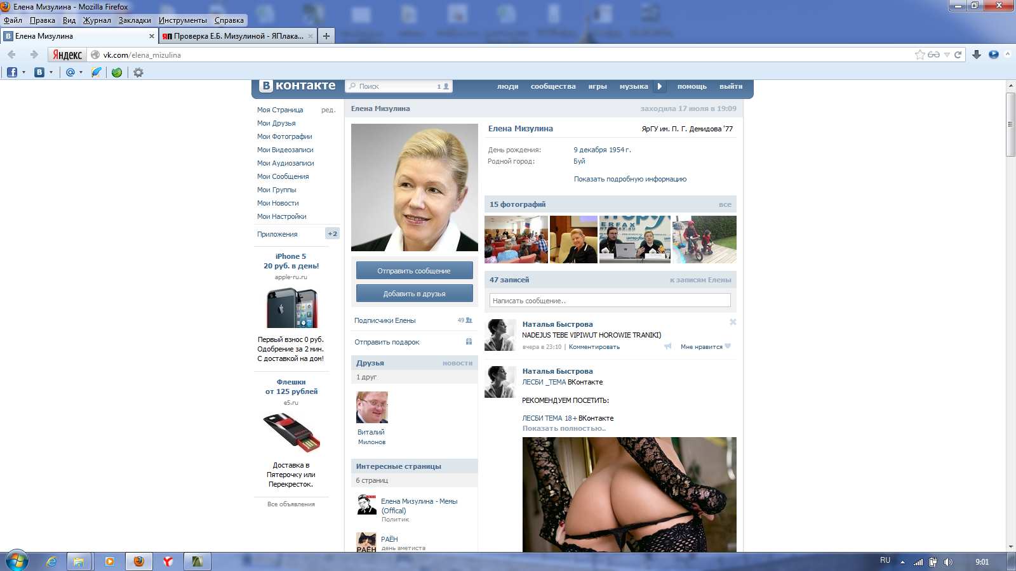
Task: Open the люди link in VK header
Action: pyautogui.click(x=508, y=86)
